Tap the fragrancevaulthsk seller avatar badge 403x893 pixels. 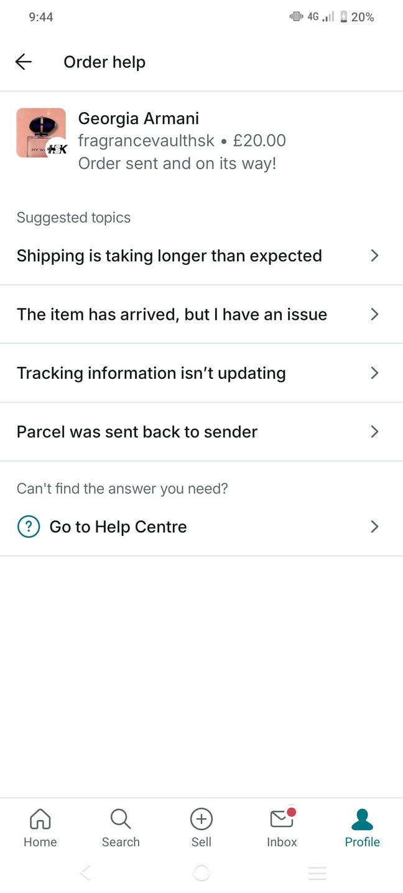(x=57, y=148)
